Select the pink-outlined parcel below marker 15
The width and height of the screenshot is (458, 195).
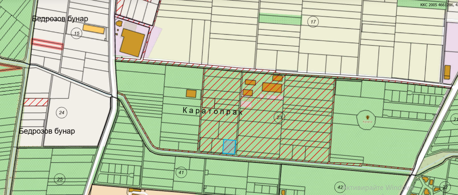pyautogui.click(x=47, y=44)
